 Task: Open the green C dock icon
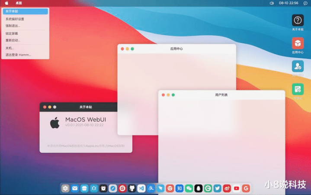coord(208,188)
